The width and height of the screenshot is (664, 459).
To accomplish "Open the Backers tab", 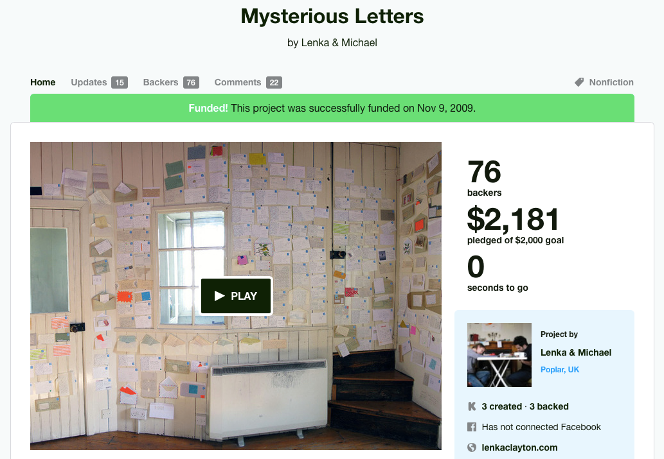I will click(161, 82).
